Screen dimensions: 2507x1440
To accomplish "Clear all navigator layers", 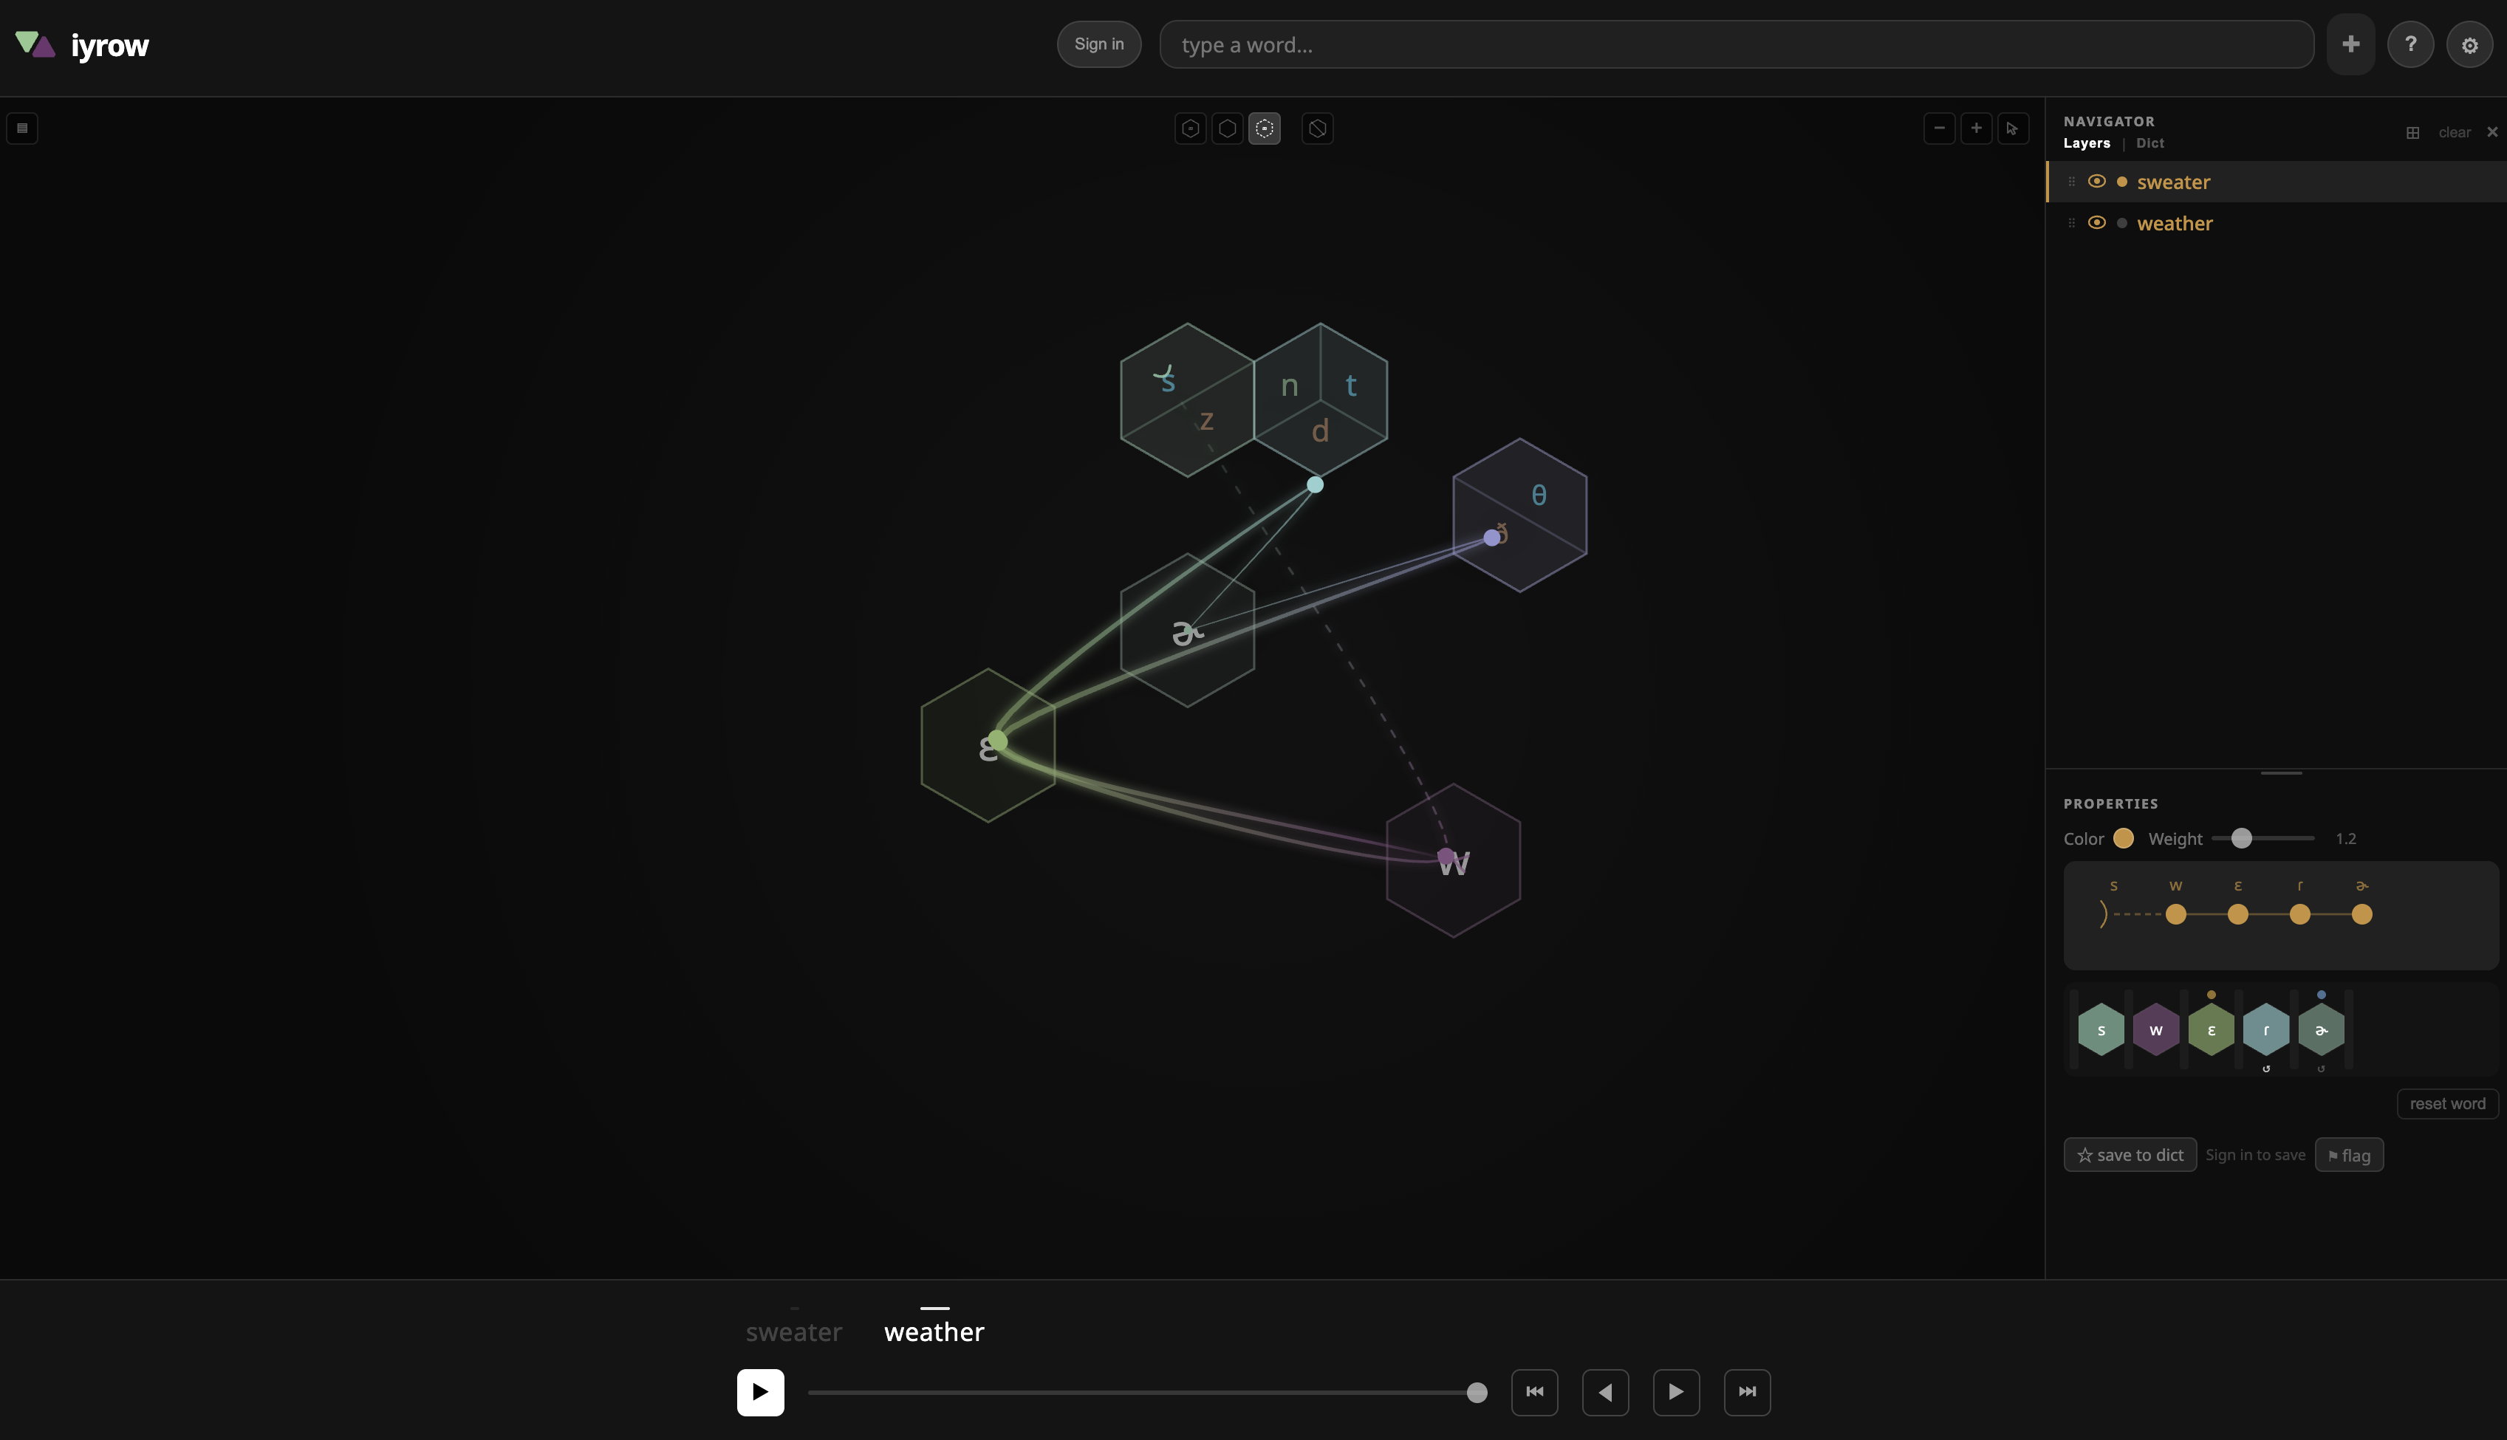I will pyautogui.click(x=2455, y=132).
